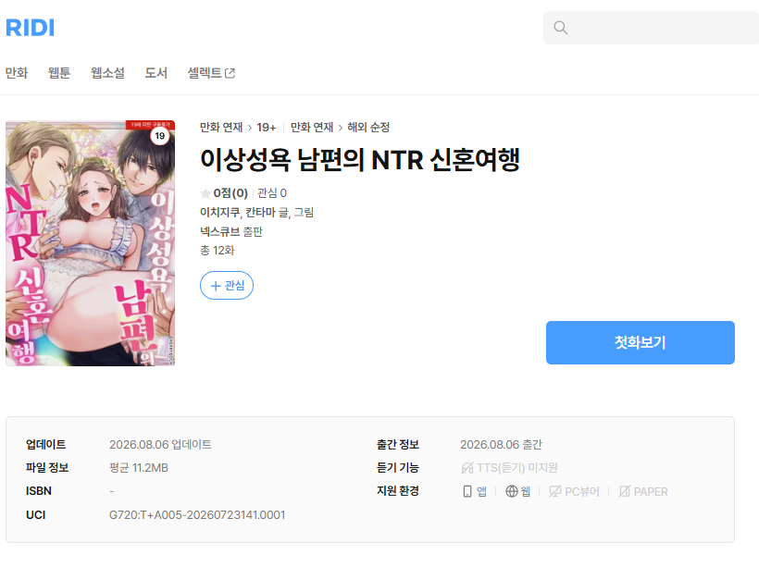Image resolution: width=759 pixels, height=567 pixels.
Task: Click the 웹 globe icon
Action: [512, 491]
